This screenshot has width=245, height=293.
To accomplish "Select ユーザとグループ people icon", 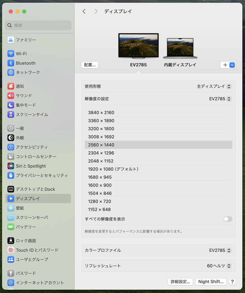I will 11,259.
